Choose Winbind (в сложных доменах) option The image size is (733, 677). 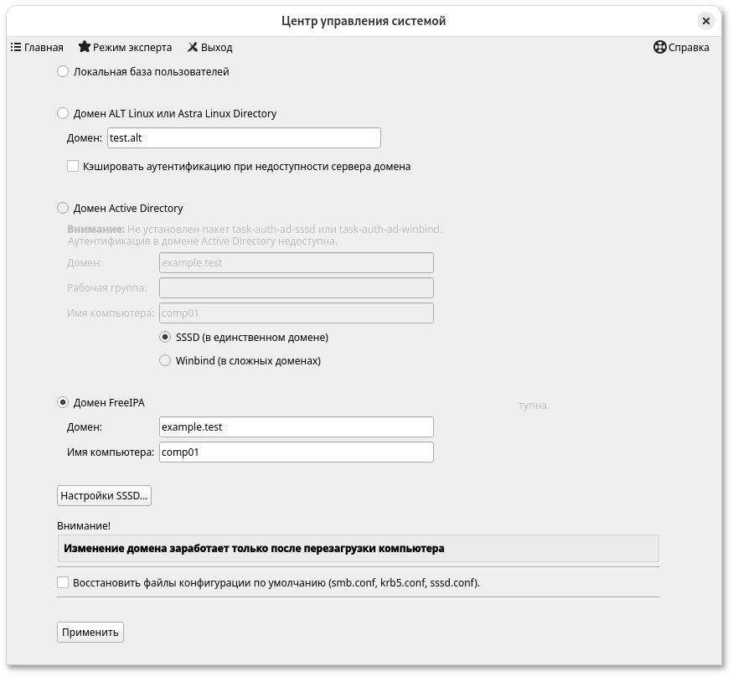[x=165, y=361]
